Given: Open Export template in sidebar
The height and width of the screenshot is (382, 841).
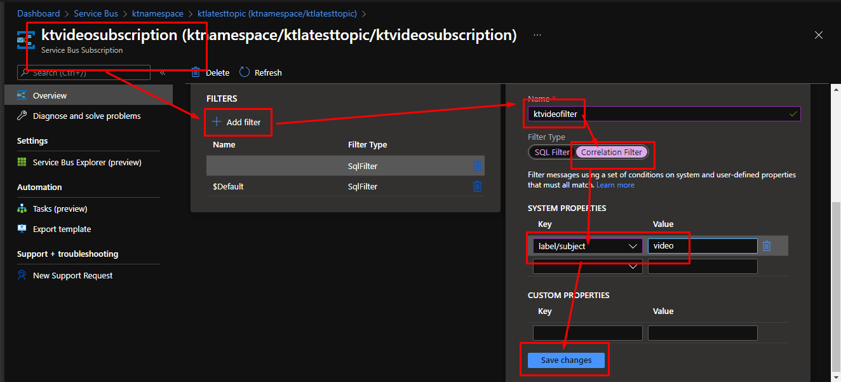Looking at the screenshot, I should point(62,229).
